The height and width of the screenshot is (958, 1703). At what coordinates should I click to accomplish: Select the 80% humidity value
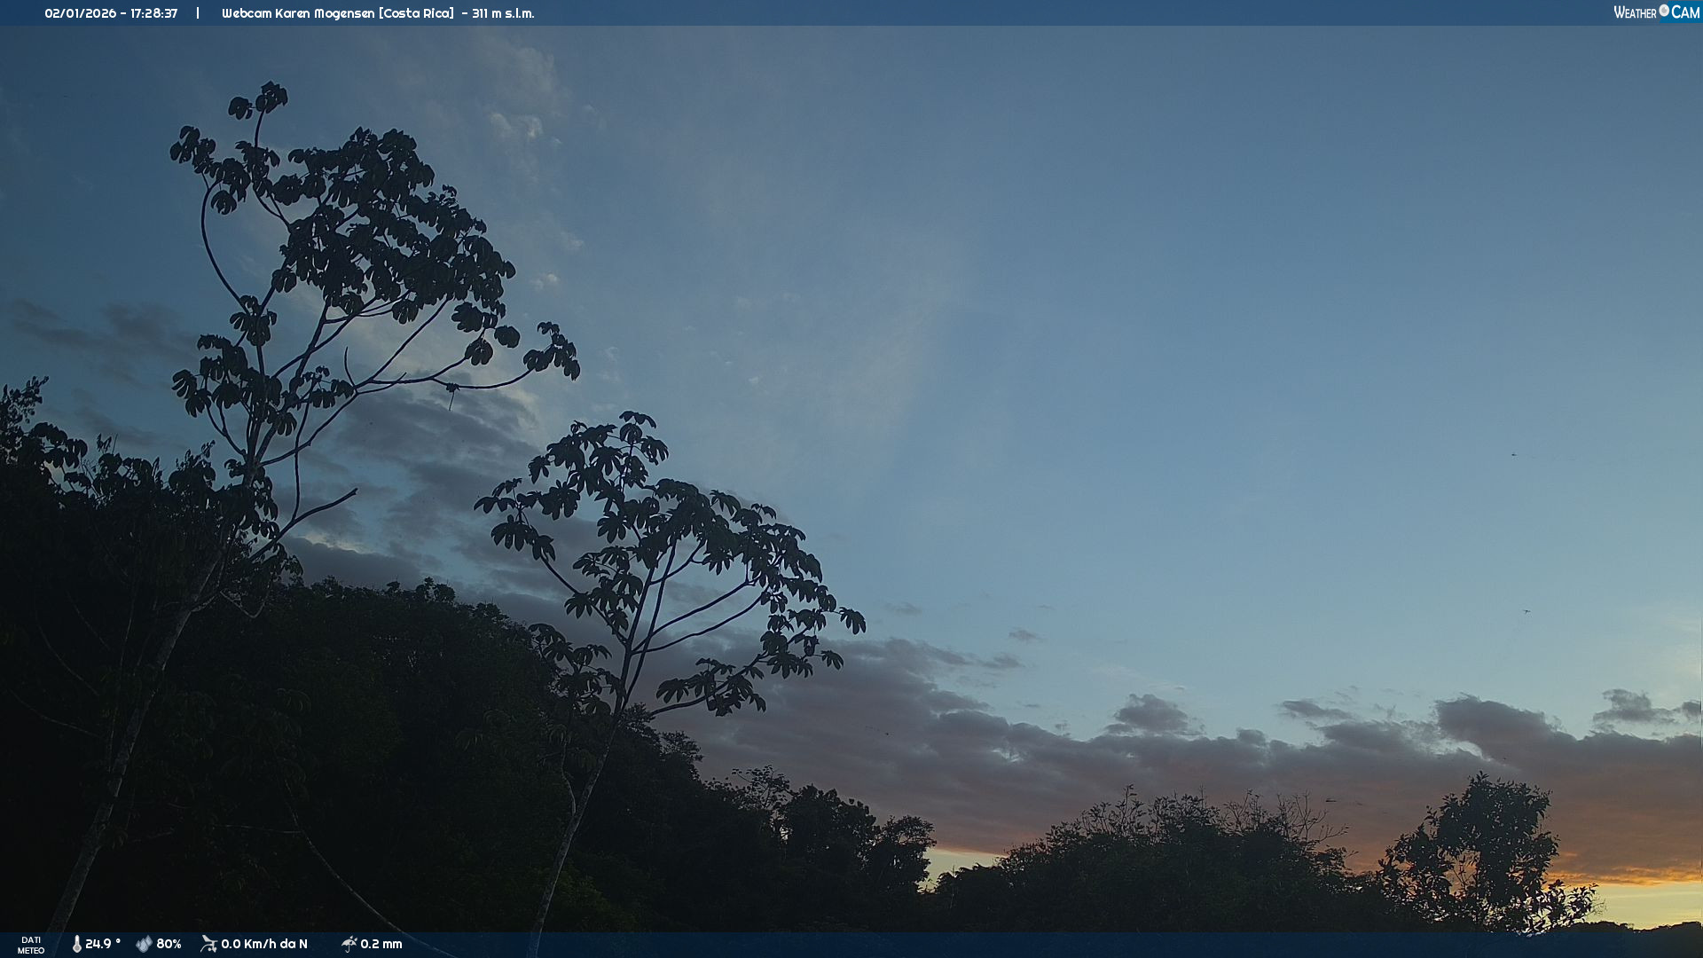pyautogui.click(x=169, y=944)
